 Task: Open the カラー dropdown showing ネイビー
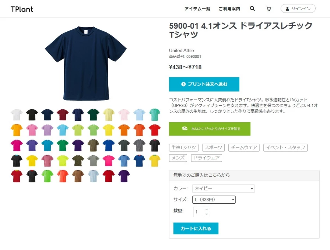coord(223,189)
